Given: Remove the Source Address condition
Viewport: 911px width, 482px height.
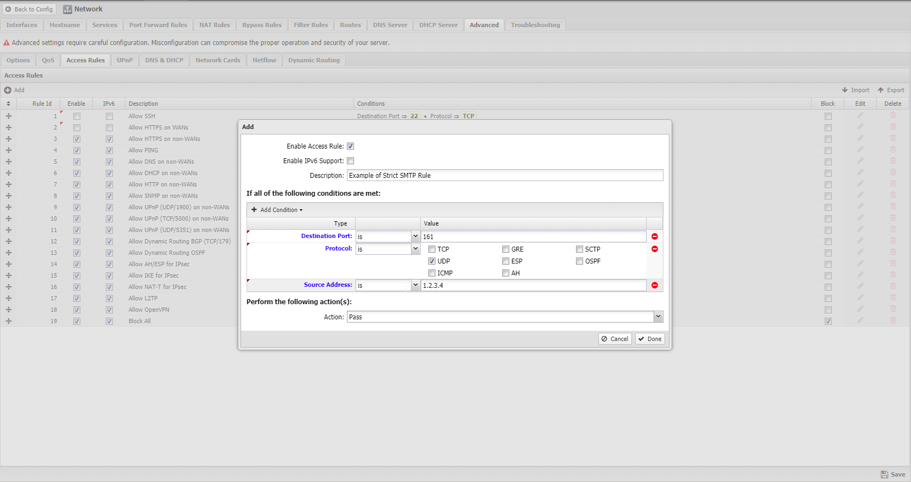Looking at the screenshot, I should pos(655,285).
